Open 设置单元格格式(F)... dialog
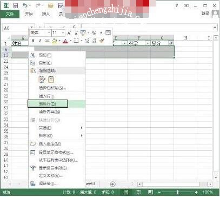This screenshot has width=220, height=197. tap(57, 153)
